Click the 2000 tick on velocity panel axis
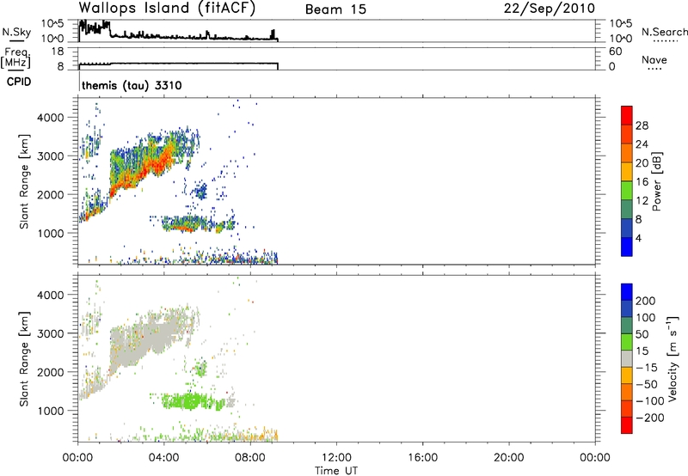 pos(50,372)
